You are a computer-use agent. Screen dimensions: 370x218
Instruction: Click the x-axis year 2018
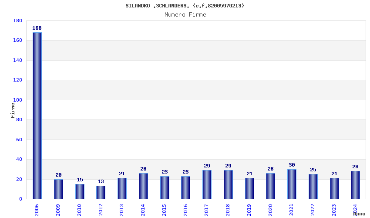pyautogui.click(x=228, y=210)
